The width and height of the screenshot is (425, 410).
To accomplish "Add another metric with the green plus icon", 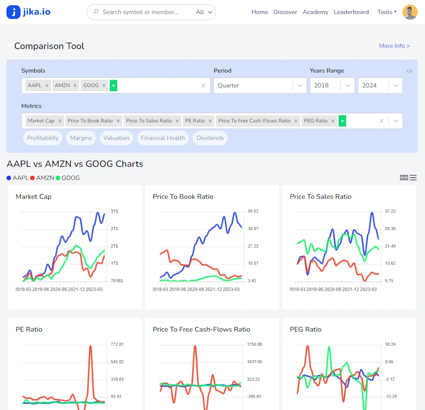I will [x=342, y=121].
